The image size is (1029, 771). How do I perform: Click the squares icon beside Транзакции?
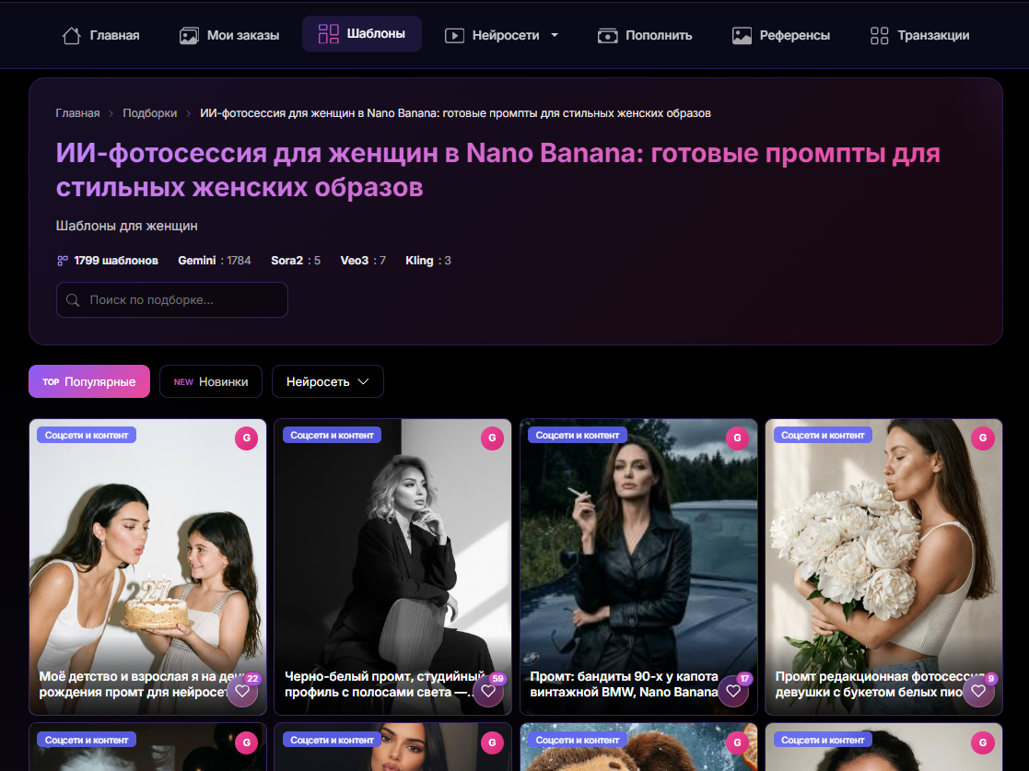pos(880,35)
